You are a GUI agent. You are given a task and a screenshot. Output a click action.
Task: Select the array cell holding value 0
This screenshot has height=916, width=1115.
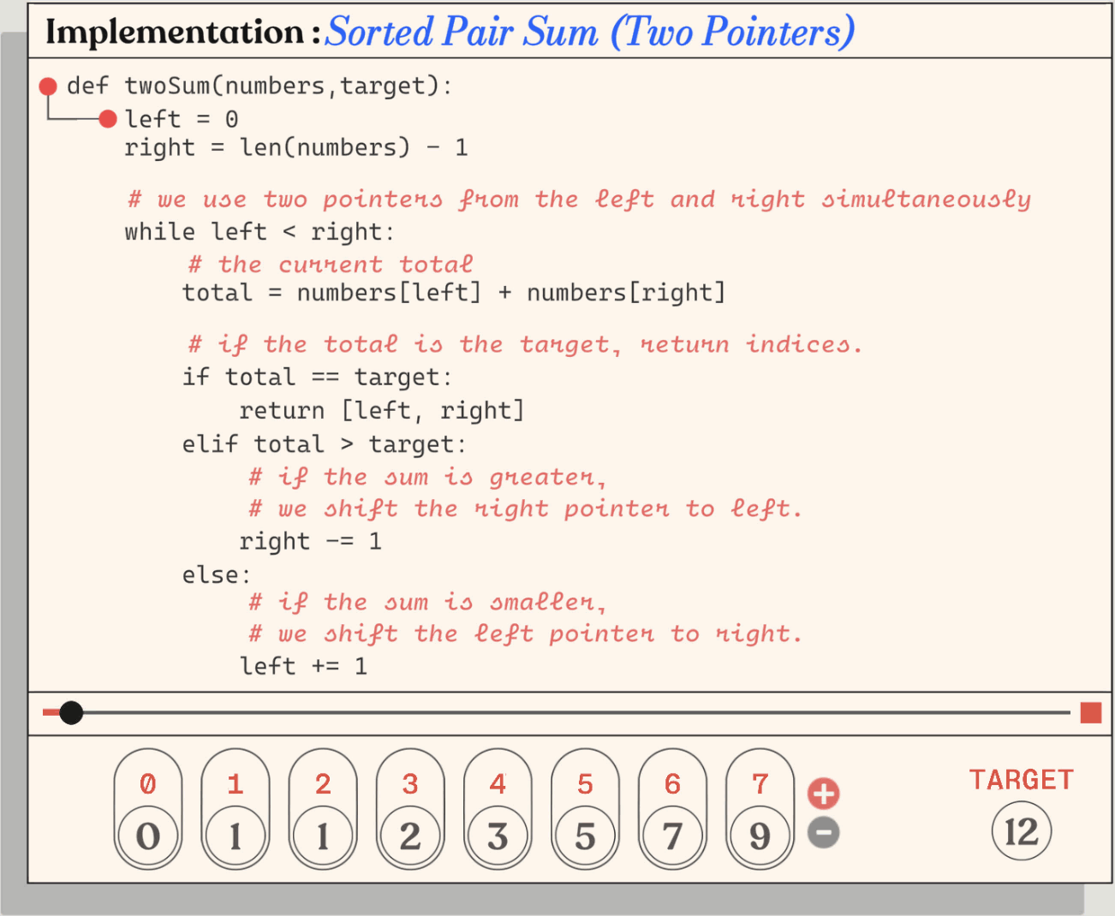tap(148, 838)
